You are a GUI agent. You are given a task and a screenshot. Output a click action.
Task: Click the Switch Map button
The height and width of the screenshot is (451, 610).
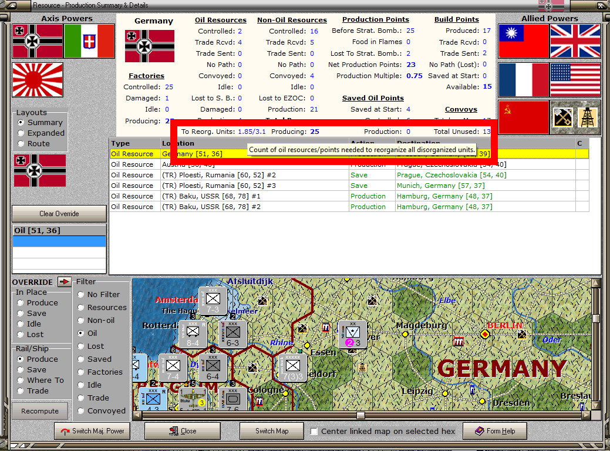pyautogui.click(x=272, y=431)
